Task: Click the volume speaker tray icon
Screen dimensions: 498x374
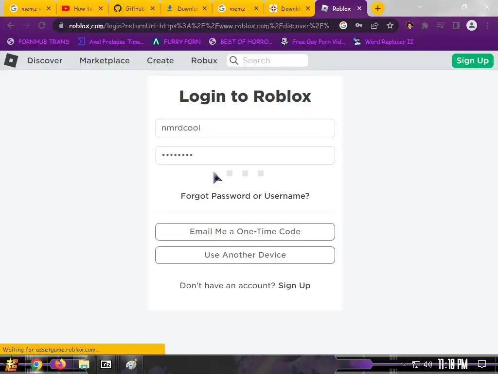Action: pos(428,364)
